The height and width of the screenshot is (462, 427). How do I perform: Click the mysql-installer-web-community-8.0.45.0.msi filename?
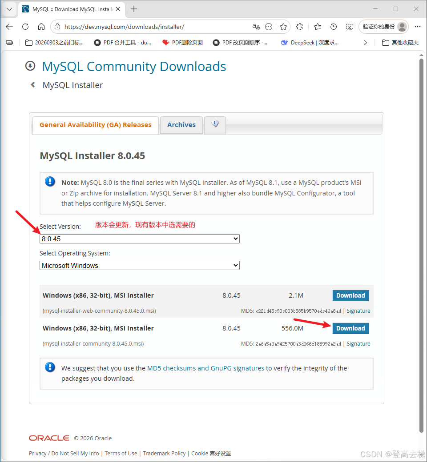[x=100, y=311]
